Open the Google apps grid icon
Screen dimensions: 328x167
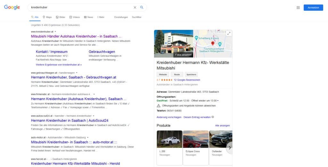pos(298,8)
